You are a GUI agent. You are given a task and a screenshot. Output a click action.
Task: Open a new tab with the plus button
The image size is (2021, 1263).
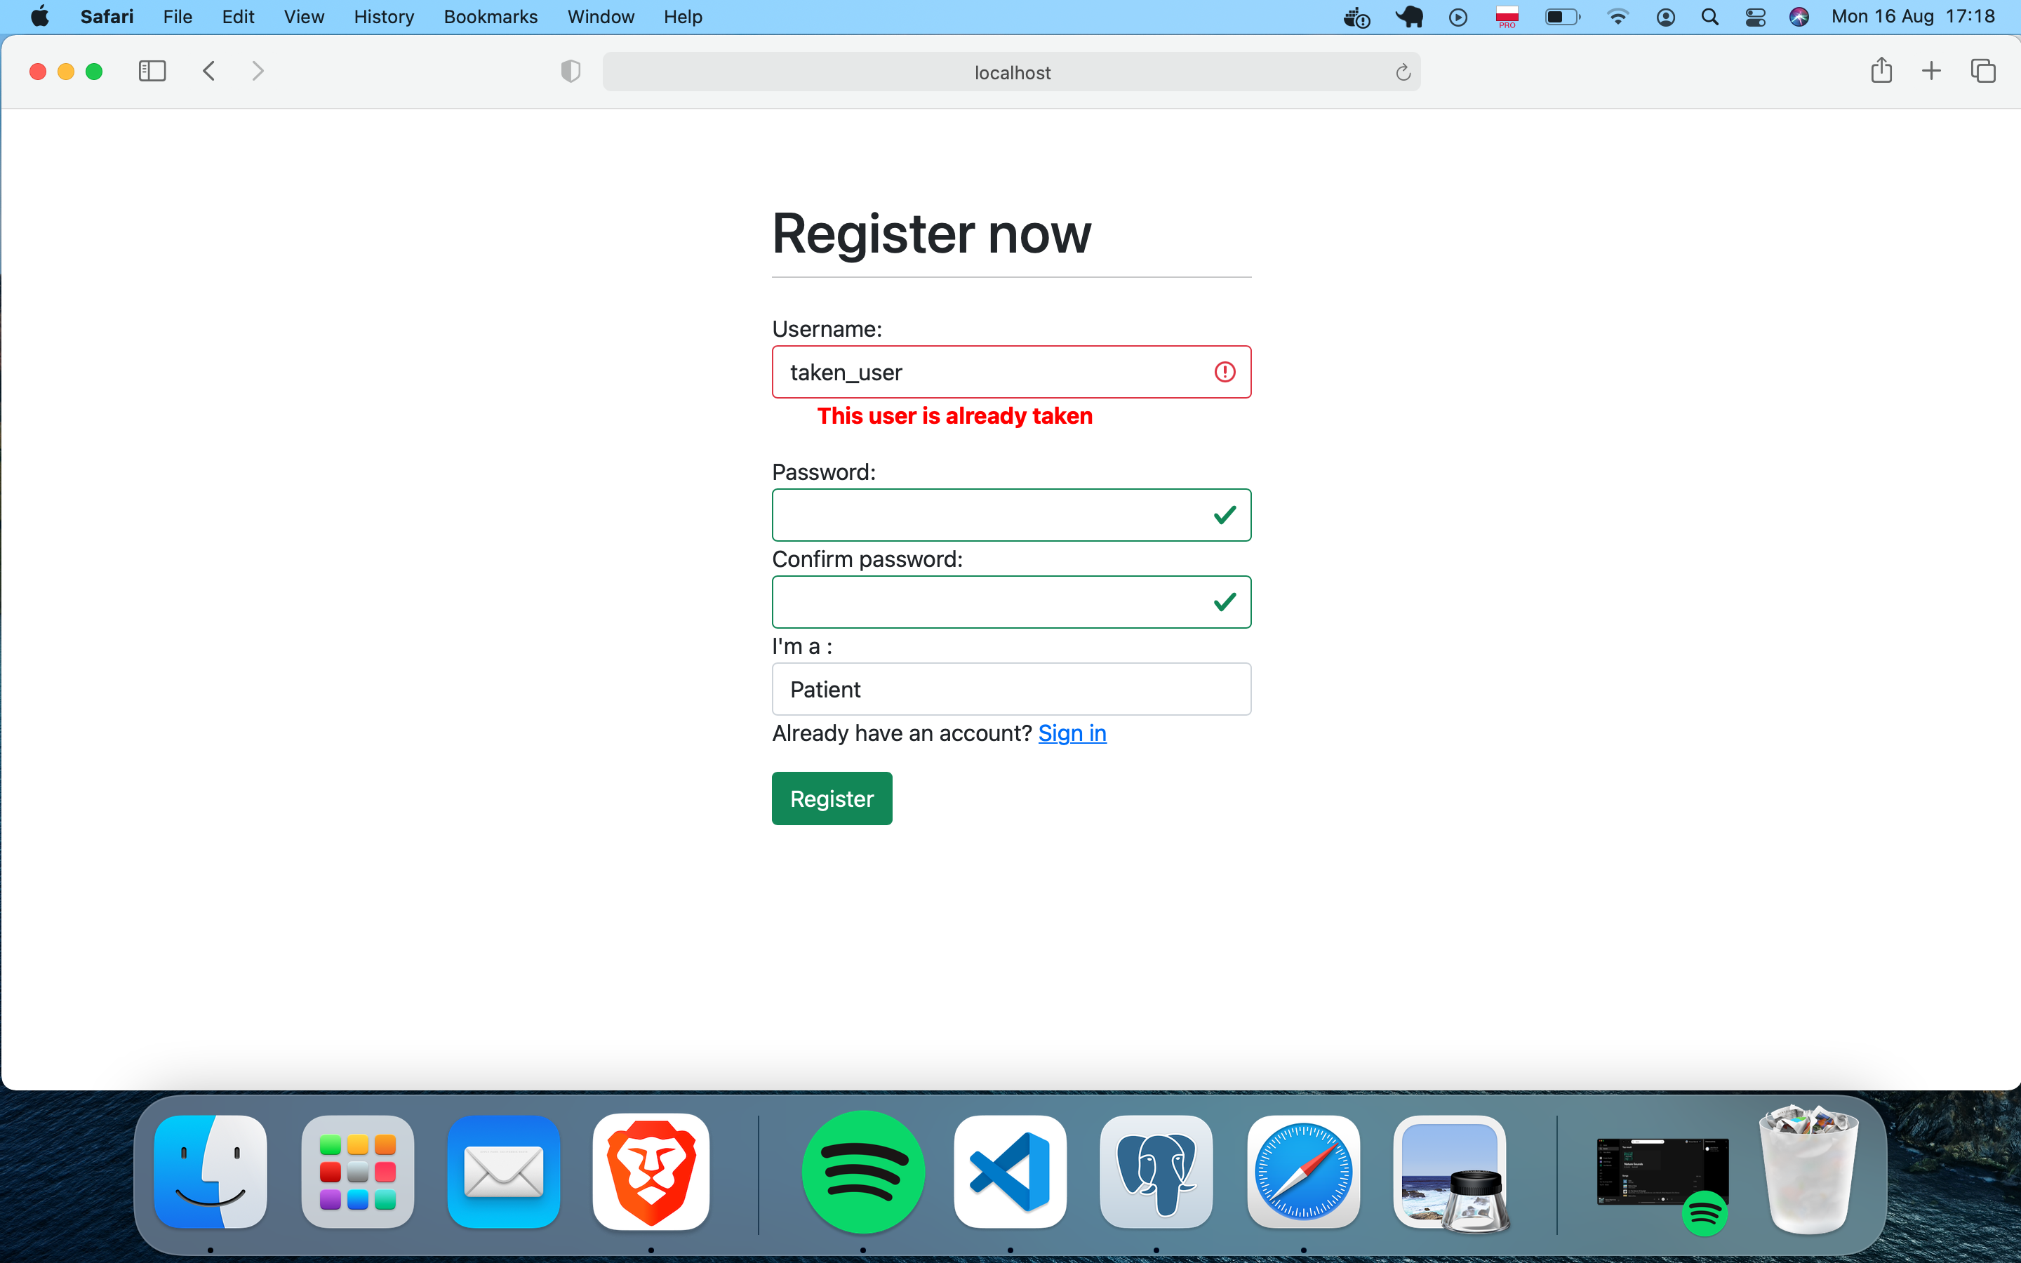point(1932,71)
